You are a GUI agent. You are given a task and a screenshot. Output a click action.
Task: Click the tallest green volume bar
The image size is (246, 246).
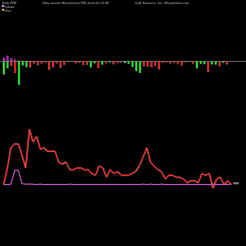click(x=19, y=73)
